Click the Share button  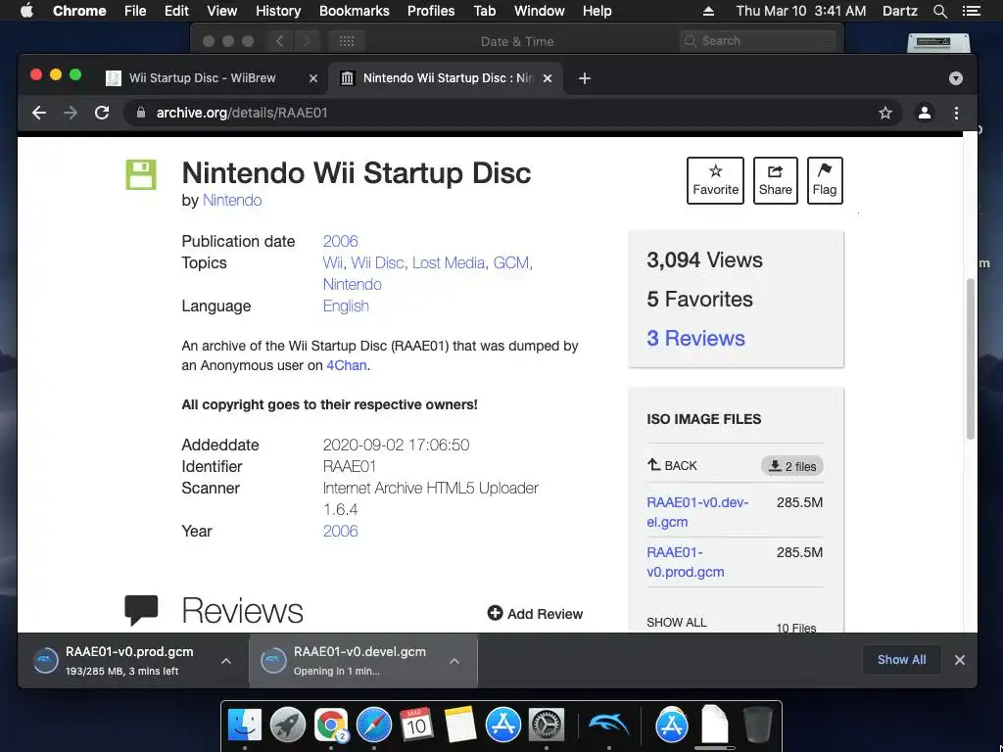coord(776,180)
